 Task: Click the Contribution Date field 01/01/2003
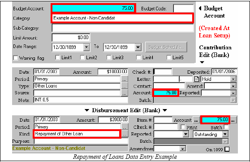point(47,71)
